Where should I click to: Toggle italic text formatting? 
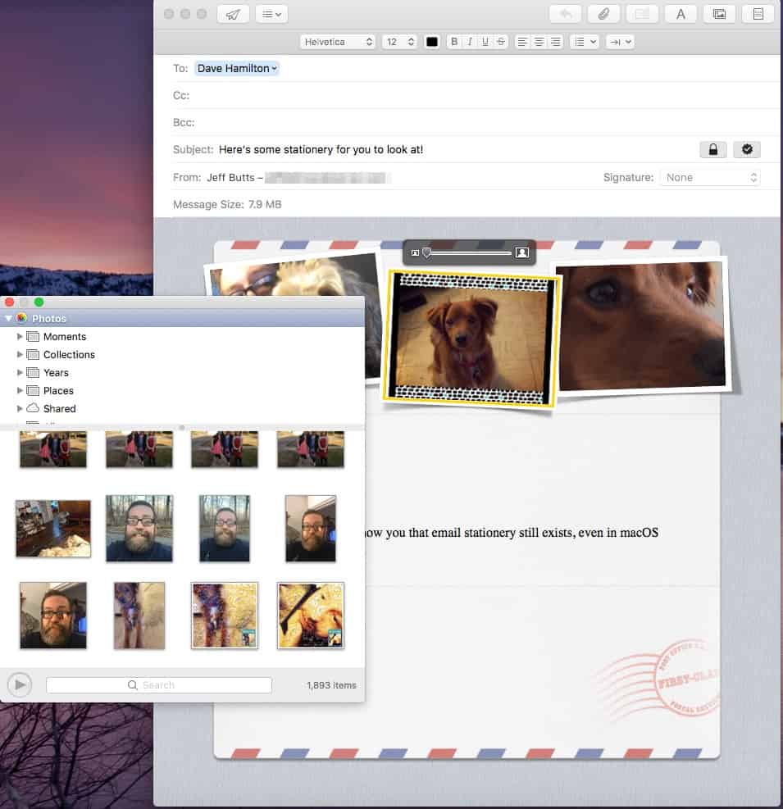(x=469, y=42)
